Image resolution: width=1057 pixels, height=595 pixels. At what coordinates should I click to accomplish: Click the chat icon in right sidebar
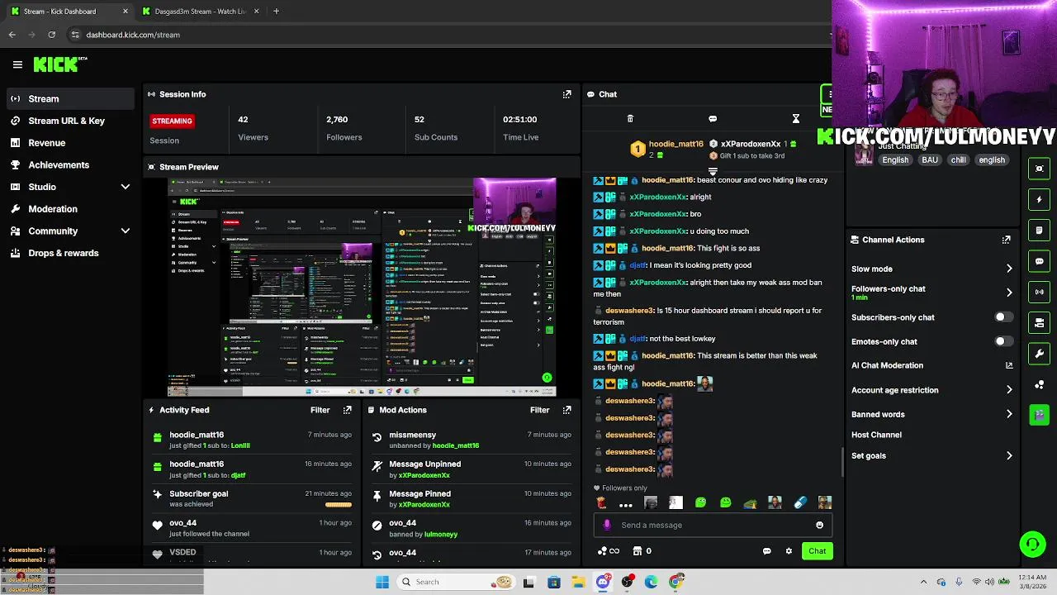pyautogui.click(x=1039, y=261)
